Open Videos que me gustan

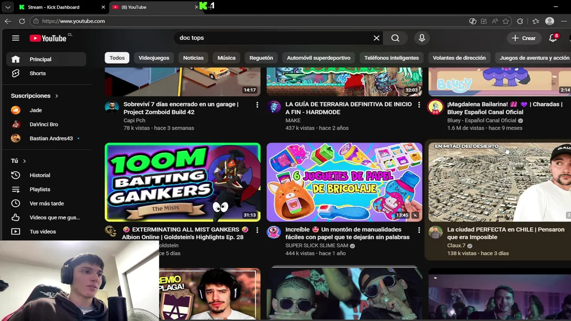46,218
